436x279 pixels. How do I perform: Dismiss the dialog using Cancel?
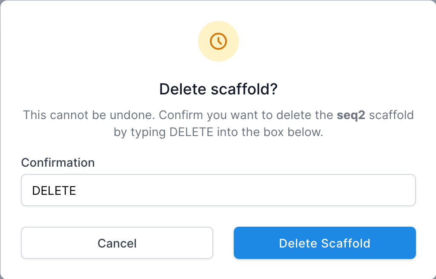pos(117,243)
